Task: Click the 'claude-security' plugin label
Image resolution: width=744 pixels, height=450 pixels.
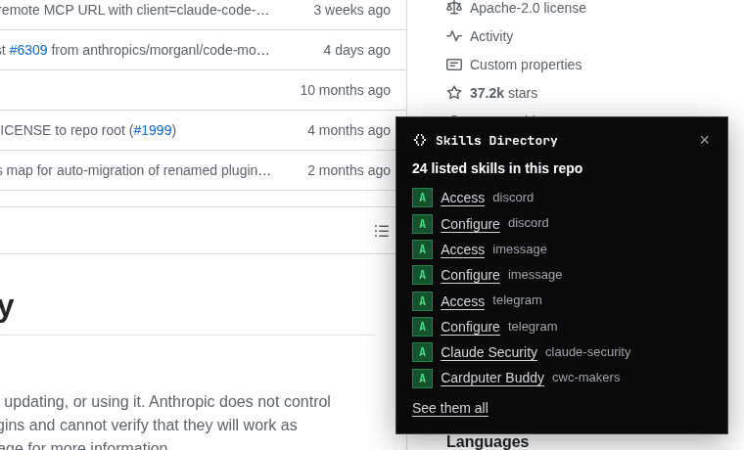Action: click(x=588, y=352)
